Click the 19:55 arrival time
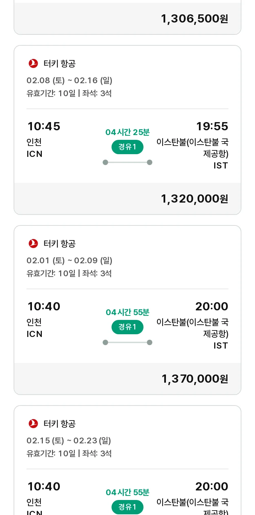Viewport: 255px width, 515px height. coord(212,127)
